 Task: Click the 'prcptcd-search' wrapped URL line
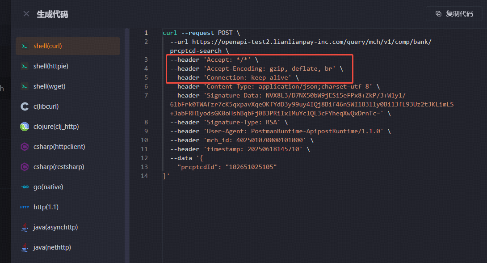199,51
